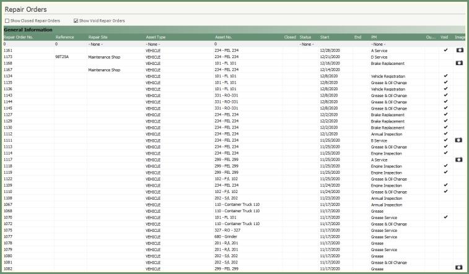Click void checkmark for repair order 1134
Viewport: 469px width, 274px height.
click(x=445, y=76)
